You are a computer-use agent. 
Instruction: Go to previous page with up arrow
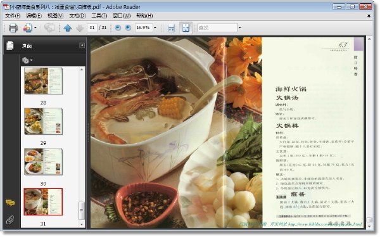coord(68,28)
